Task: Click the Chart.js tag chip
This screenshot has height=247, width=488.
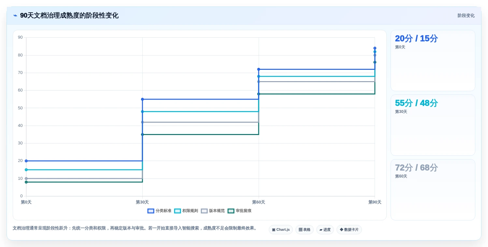Action: pyautogui.click(x=281, y=230)
